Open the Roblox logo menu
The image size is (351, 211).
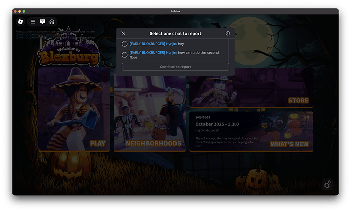20,22
